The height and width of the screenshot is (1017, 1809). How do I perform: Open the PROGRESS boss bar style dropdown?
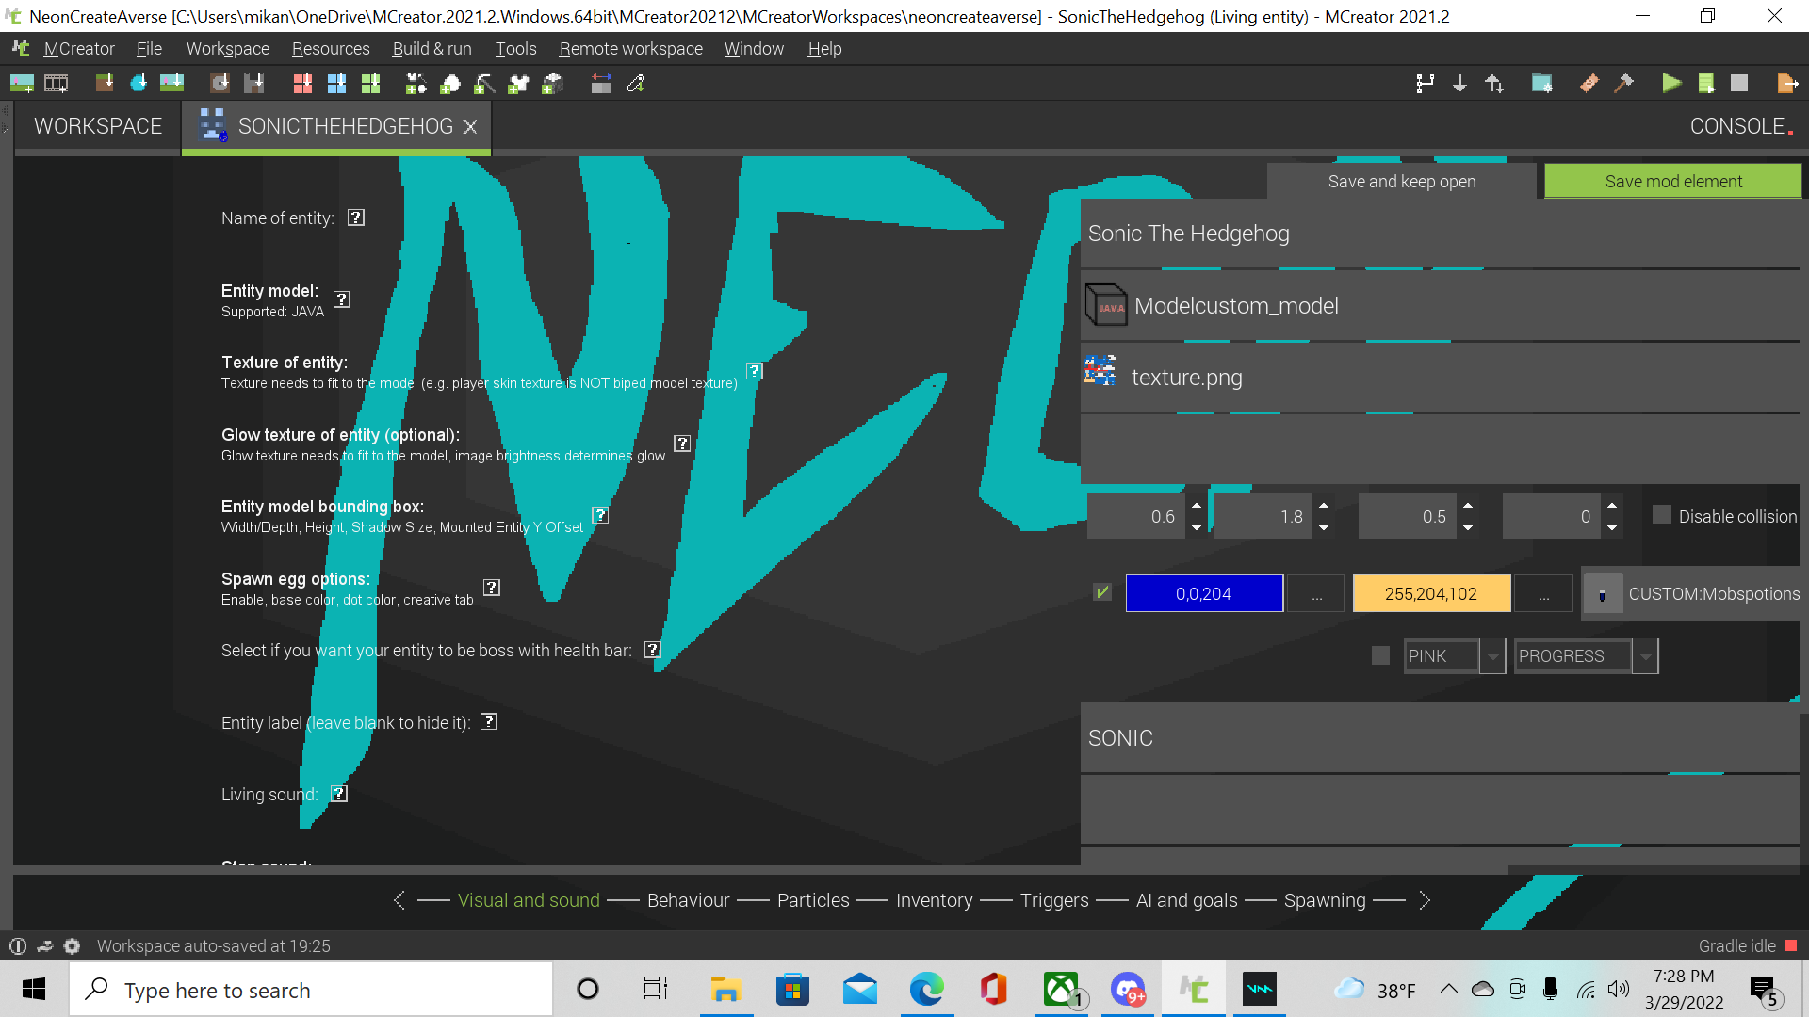(x=1645, y=654)
